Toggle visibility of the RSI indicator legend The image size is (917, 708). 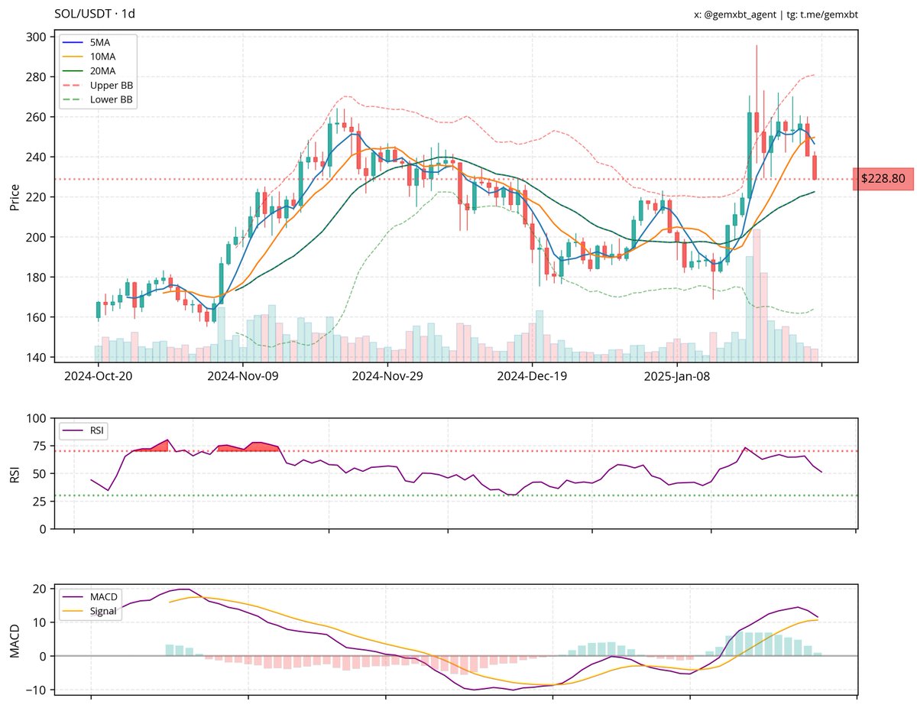pos(84,430)
